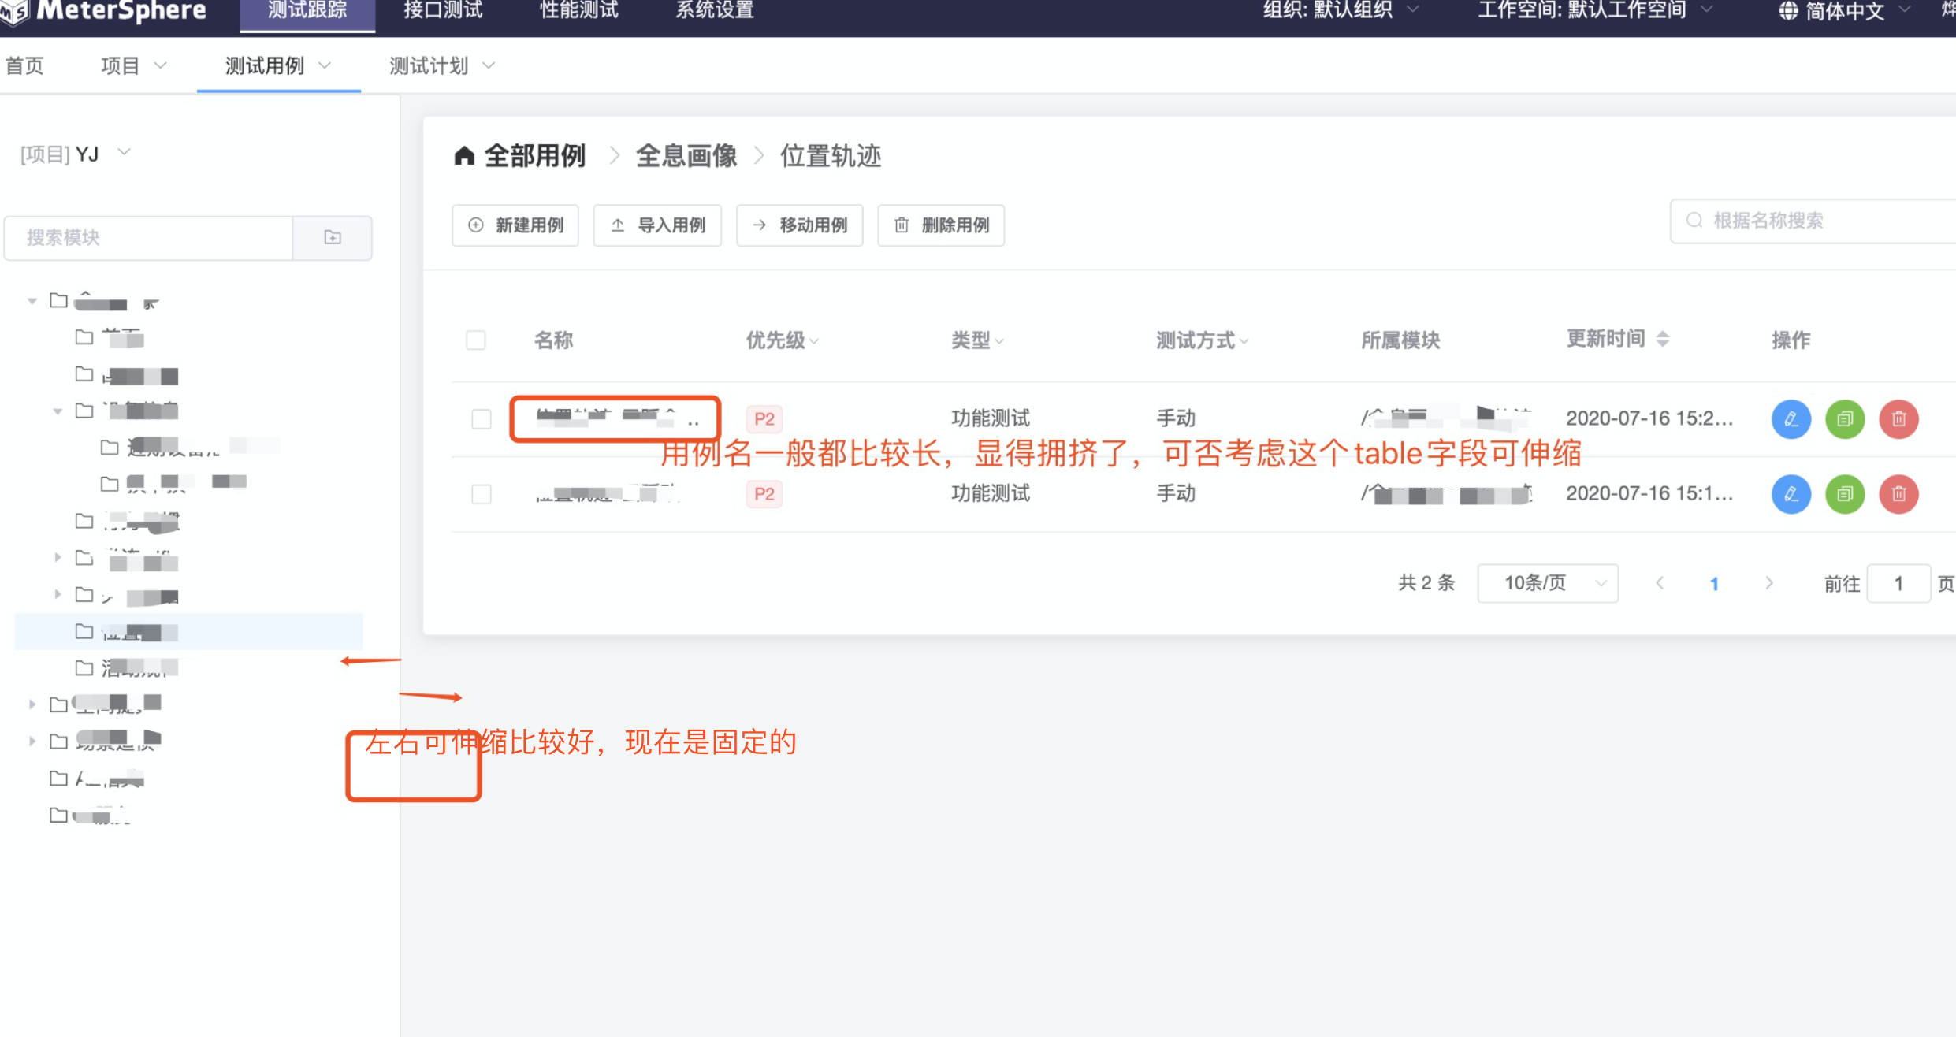The width and height of the screenshot is (1956, 1037).
Task: Click the 导入用例 button
Action: point(657,225)
